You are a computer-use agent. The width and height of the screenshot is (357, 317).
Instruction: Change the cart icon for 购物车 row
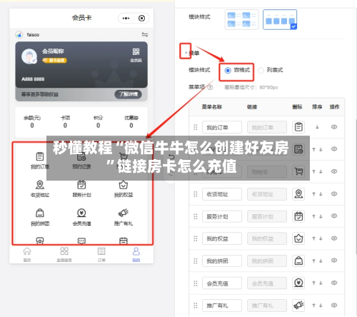point(298,171)
